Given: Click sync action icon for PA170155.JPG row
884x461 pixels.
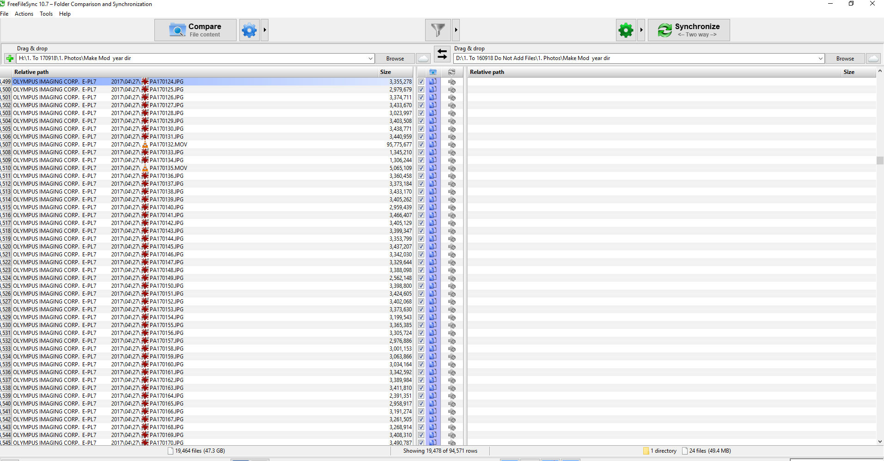Looking at the screenshot, I should (452, 325).
